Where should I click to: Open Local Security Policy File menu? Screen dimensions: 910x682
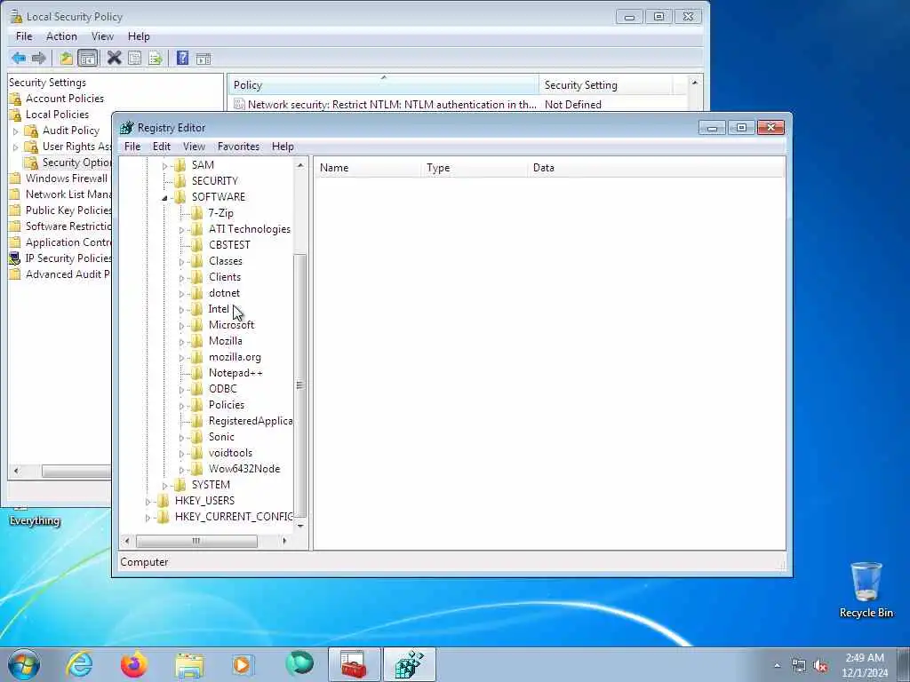pyautogui.click(x=24, y=36)
